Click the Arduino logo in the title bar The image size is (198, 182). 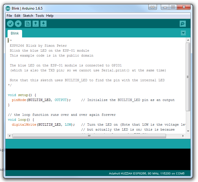click(8, 8)
